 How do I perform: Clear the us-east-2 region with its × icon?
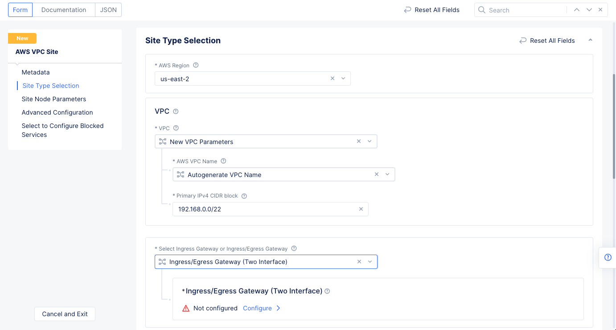[x=332, y=78]
